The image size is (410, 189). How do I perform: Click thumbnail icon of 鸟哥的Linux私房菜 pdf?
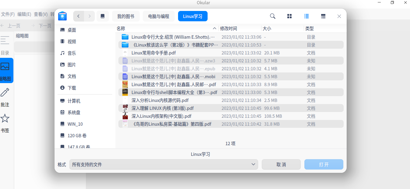(x=125, y=124)
